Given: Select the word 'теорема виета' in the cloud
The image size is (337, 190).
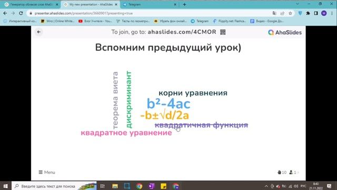Looking at the screenshot, I should coord(115,100).
